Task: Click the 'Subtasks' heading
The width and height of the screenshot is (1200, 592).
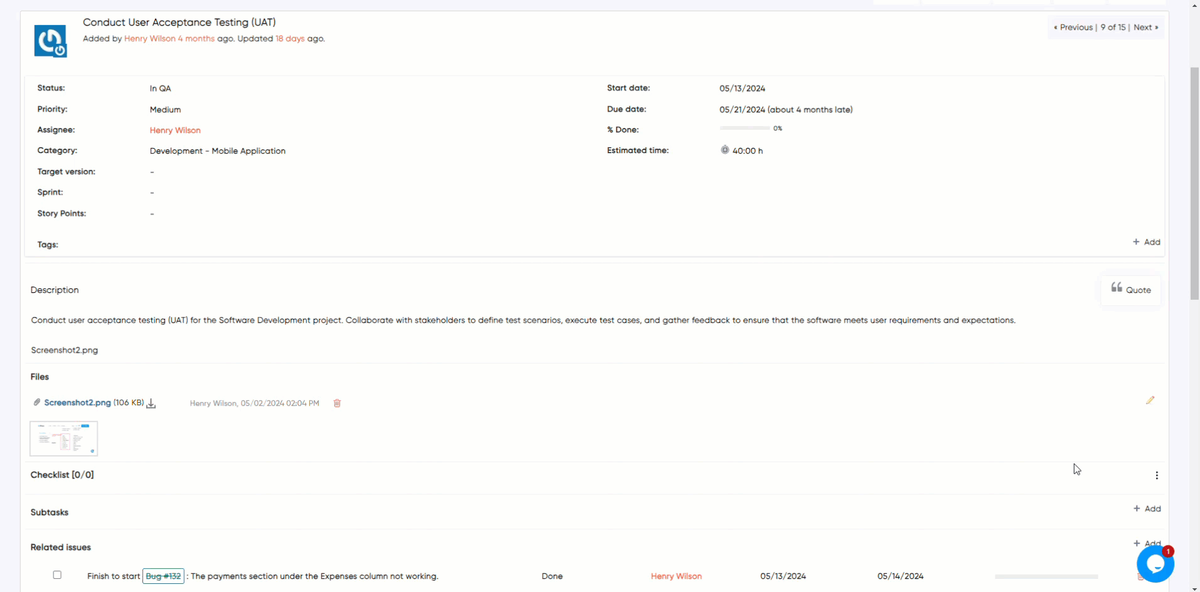Action: coord(50,512)
